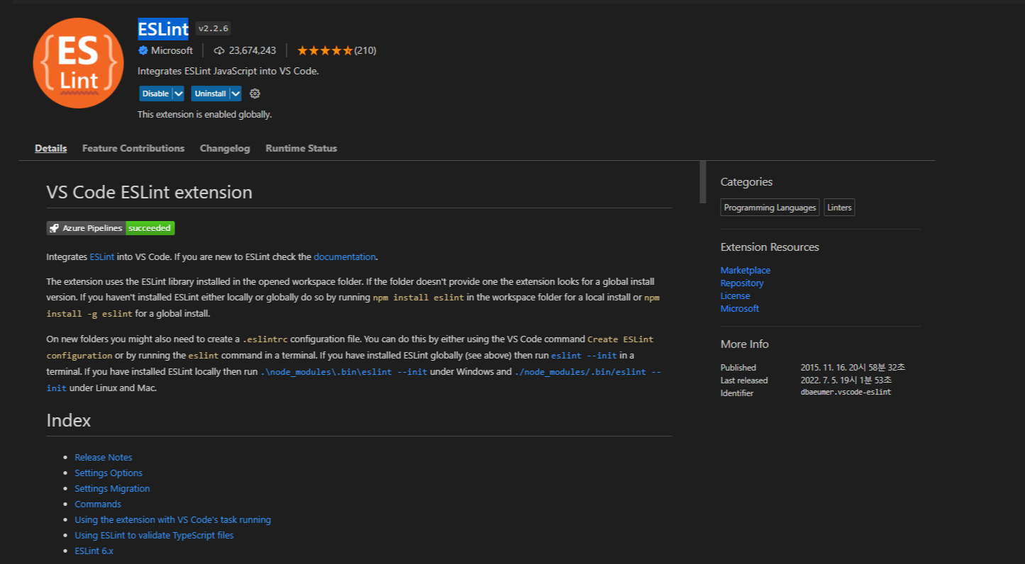The width and height of the screenshot is (1025, 564).
Task: Click the Release Notes index link
Action: click(104, 457)
